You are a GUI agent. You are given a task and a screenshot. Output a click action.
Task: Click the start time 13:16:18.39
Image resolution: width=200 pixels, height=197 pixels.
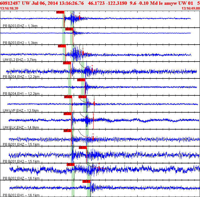(x=9, y=8)
